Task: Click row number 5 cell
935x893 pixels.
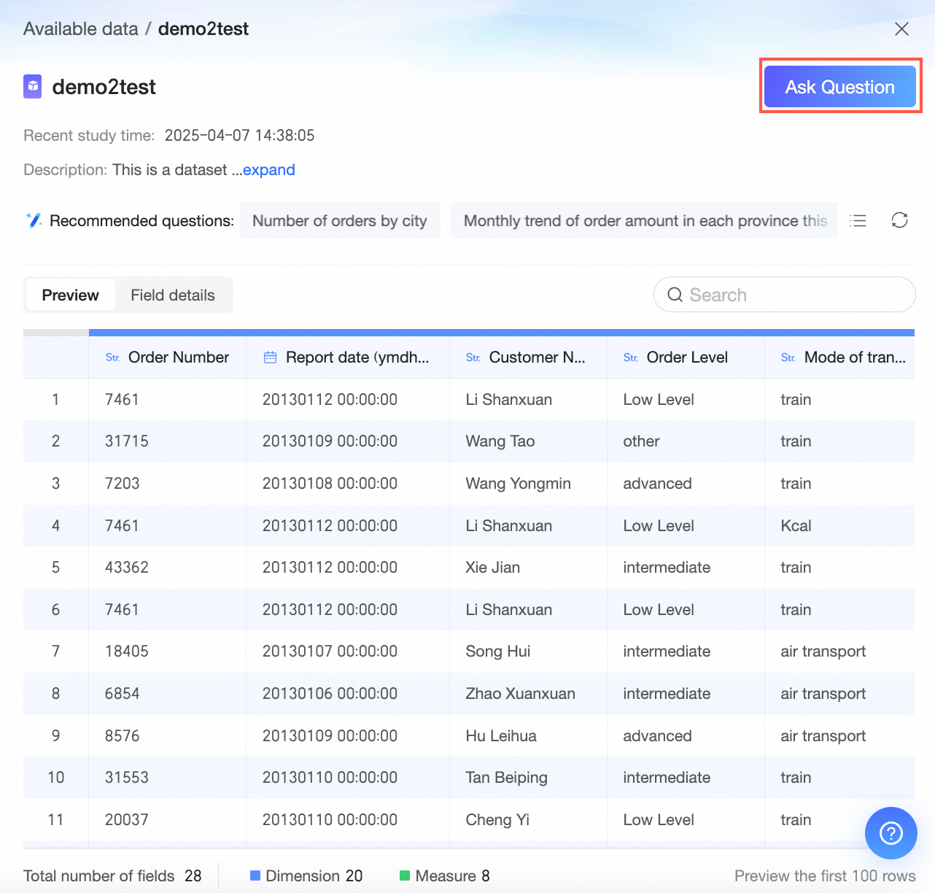Action: [55, 568]
